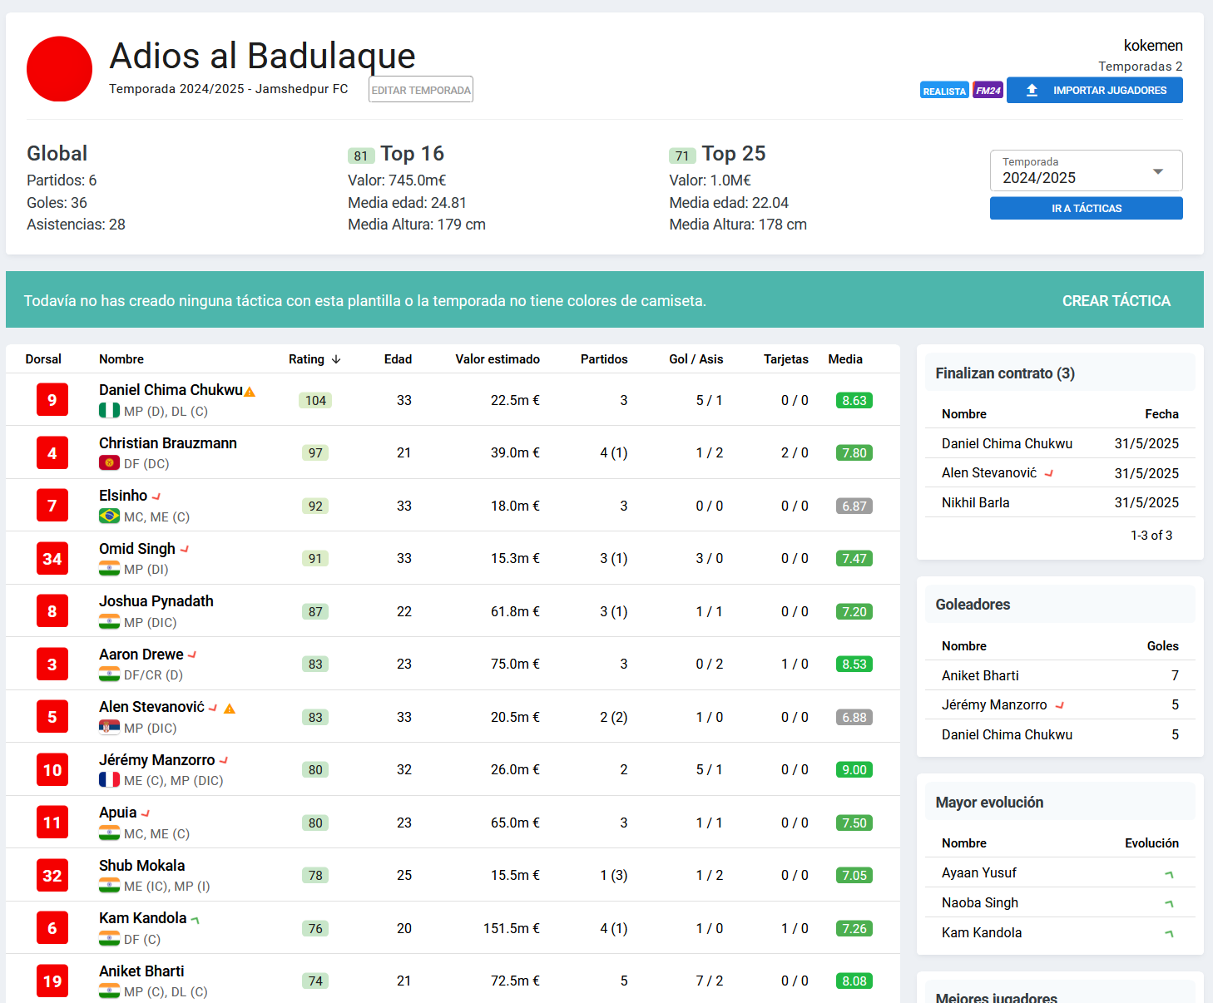The width and height of the screenshot is (1213, 1003).
Task: Click dorsal number 9 badge
Action: pyautogui.click(x=52, y=400)
